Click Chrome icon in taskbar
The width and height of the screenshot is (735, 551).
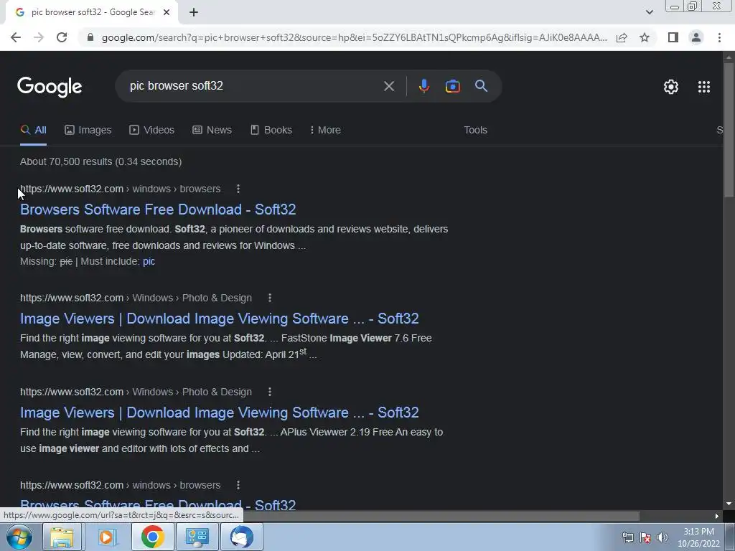coord(152,537)
